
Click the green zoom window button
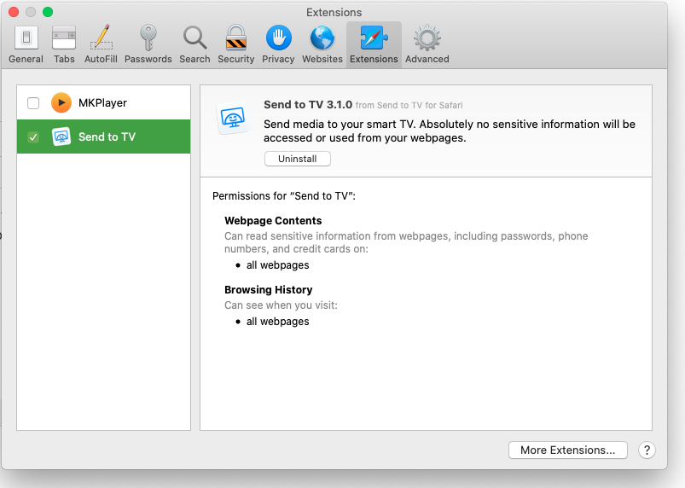[x=48, y=12]
